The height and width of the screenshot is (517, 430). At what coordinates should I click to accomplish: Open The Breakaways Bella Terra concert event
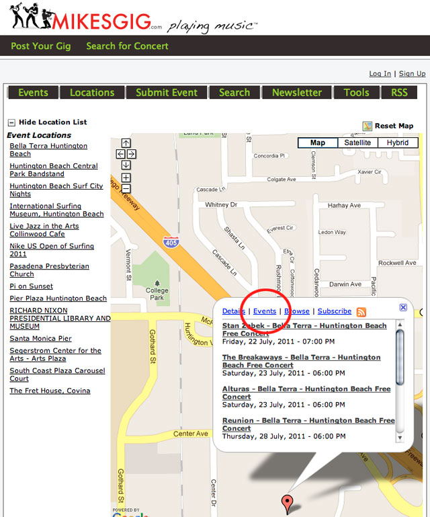301,362
